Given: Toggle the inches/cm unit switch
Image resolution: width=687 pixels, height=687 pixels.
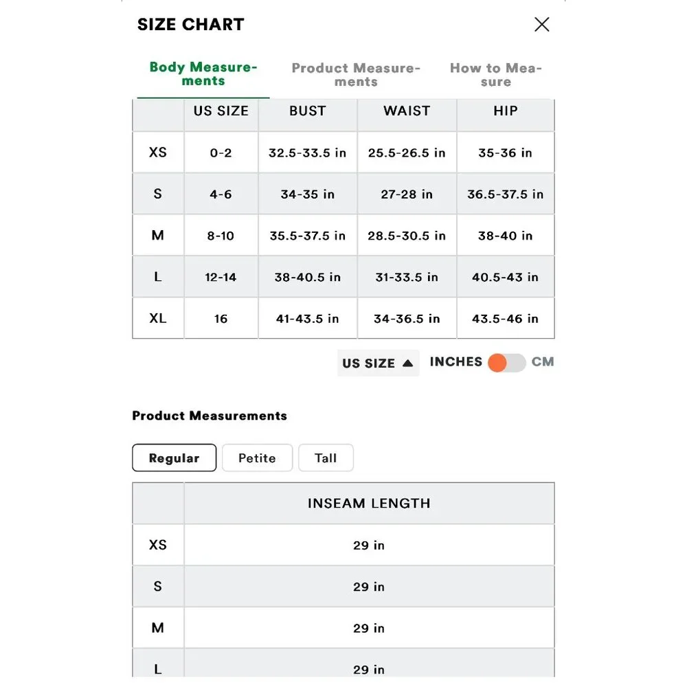Looking at the screenshot, I should click(x=507, y=363).
